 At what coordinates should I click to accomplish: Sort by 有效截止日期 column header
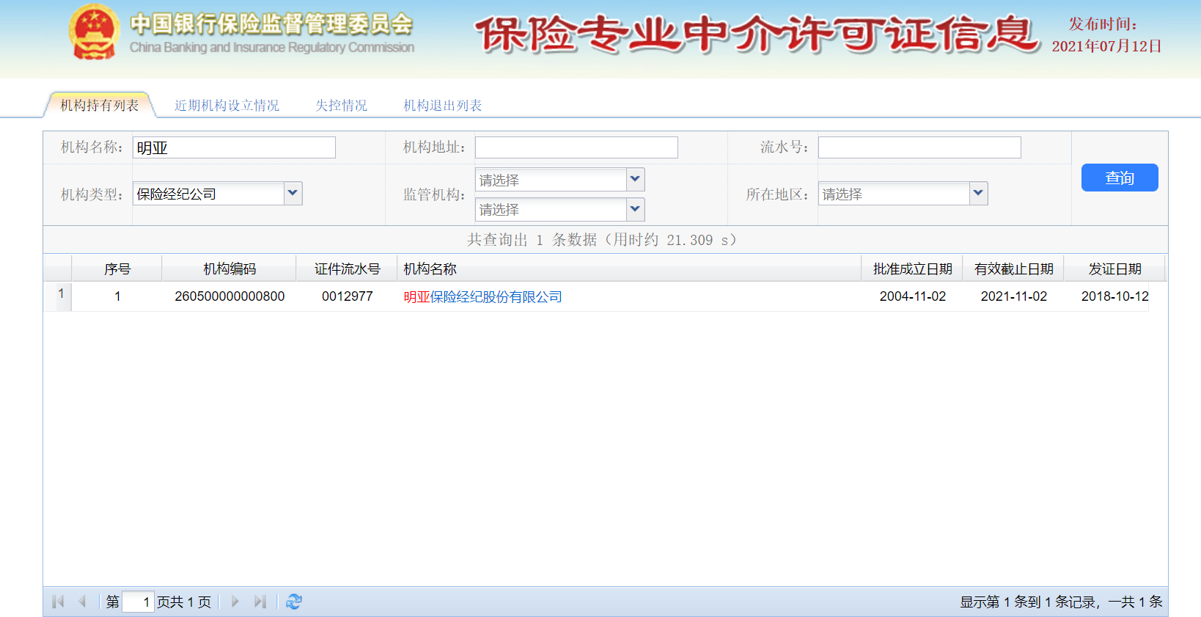tap(1014, 269)
